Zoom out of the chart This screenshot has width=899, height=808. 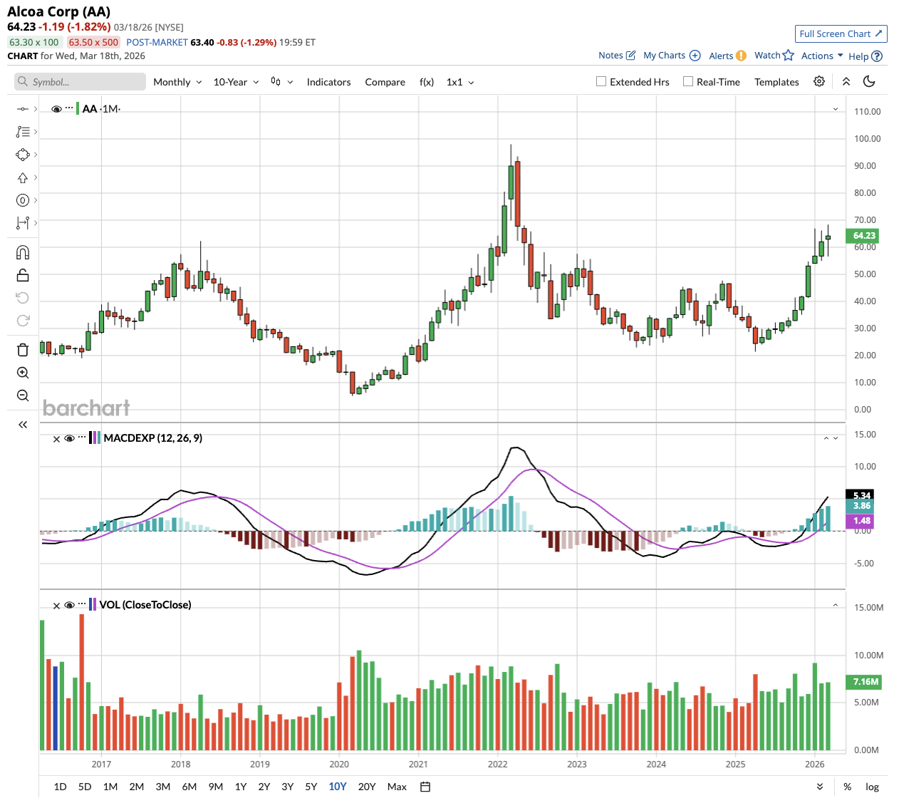click(22, 395)
